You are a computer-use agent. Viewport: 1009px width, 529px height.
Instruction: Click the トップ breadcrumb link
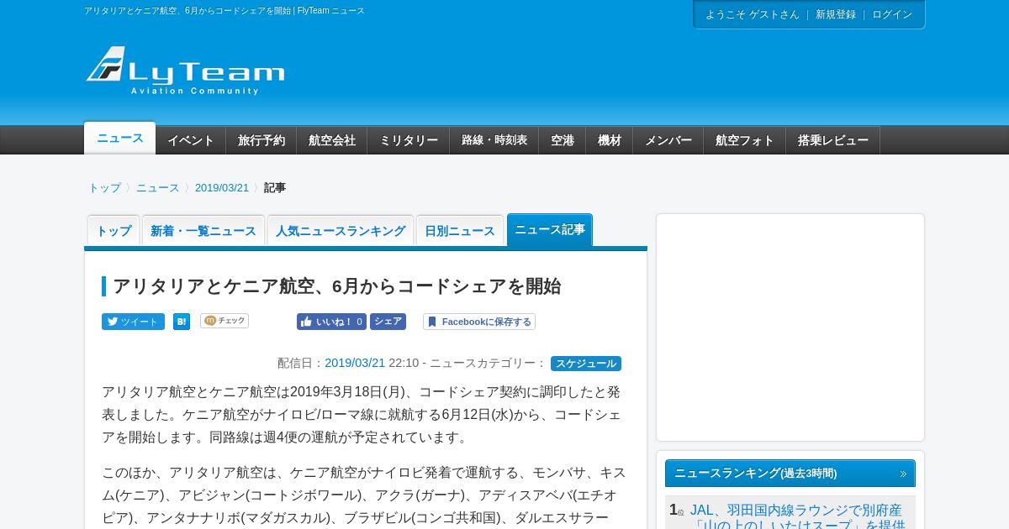(x=105, y=188)
